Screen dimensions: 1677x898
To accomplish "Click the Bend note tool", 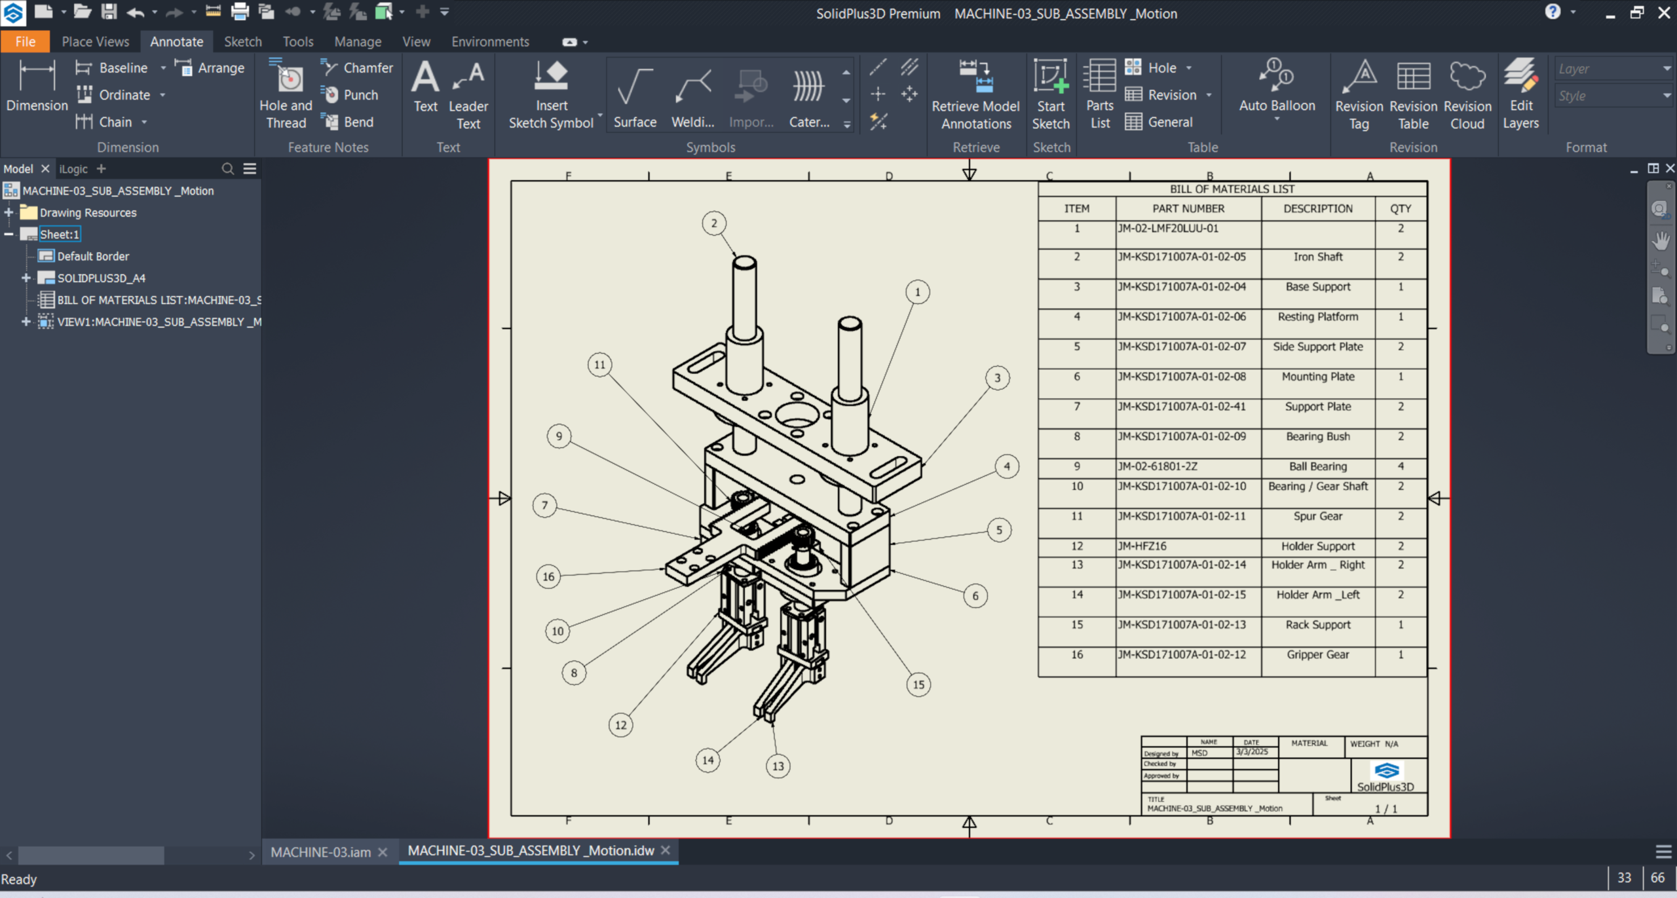I will coord(348,122).
